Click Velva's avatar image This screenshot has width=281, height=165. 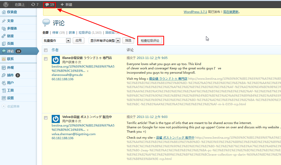pyautogui.click(x=56, y=119)
